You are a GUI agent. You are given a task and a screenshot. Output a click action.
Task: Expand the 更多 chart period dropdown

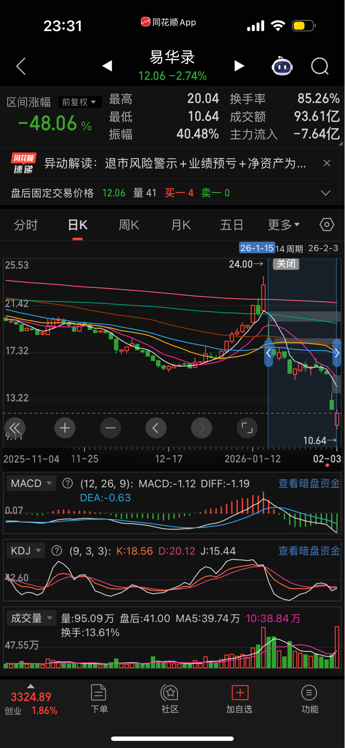tap(284, 225)
